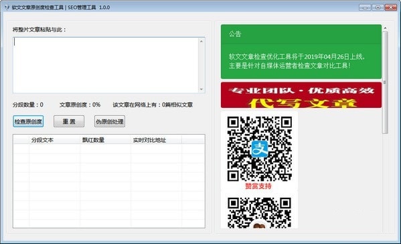Click the 重置 reset button
This screenshot has width=401, height=244.
(69, 121)
